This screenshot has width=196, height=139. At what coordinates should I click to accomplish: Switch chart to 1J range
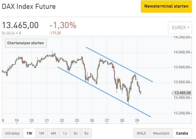point(65,133)
